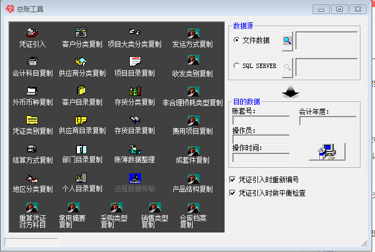This screenshot has height=252, width=375.
Task: Click the 外币币种复制 icon
Action: click(32, 91)
